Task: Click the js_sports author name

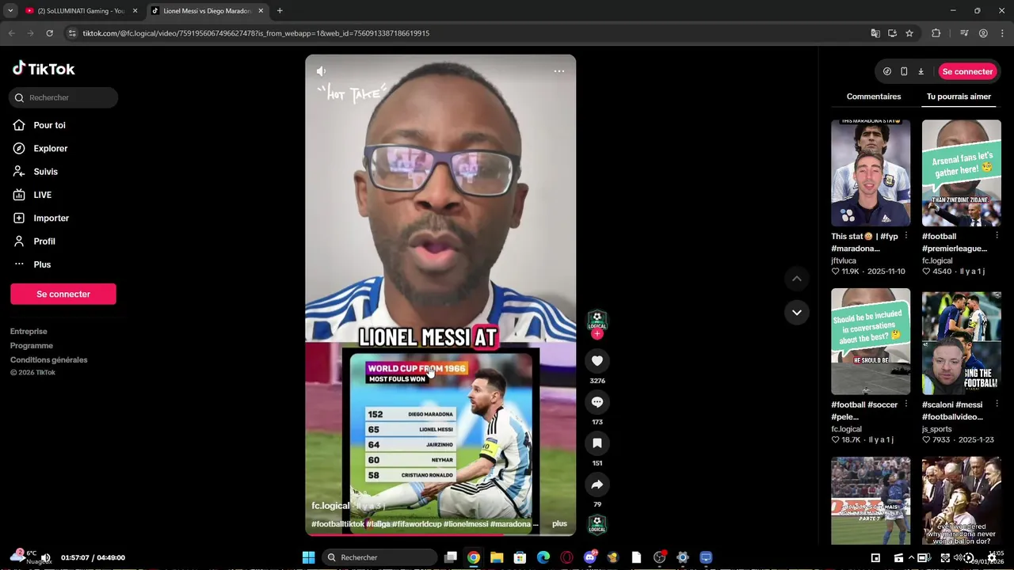Action: [937, 429]
